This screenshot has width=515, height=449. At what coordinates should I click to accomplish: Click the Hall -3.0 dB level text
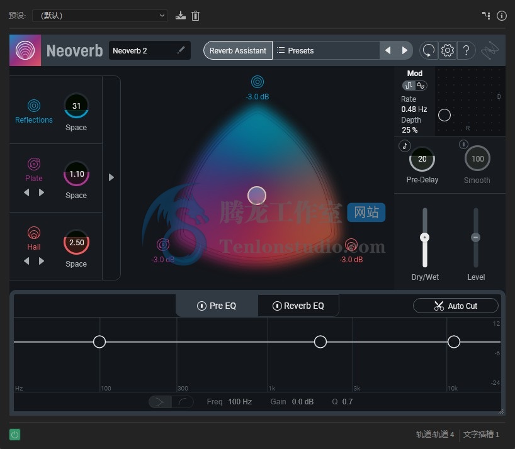tap(351, 260)
